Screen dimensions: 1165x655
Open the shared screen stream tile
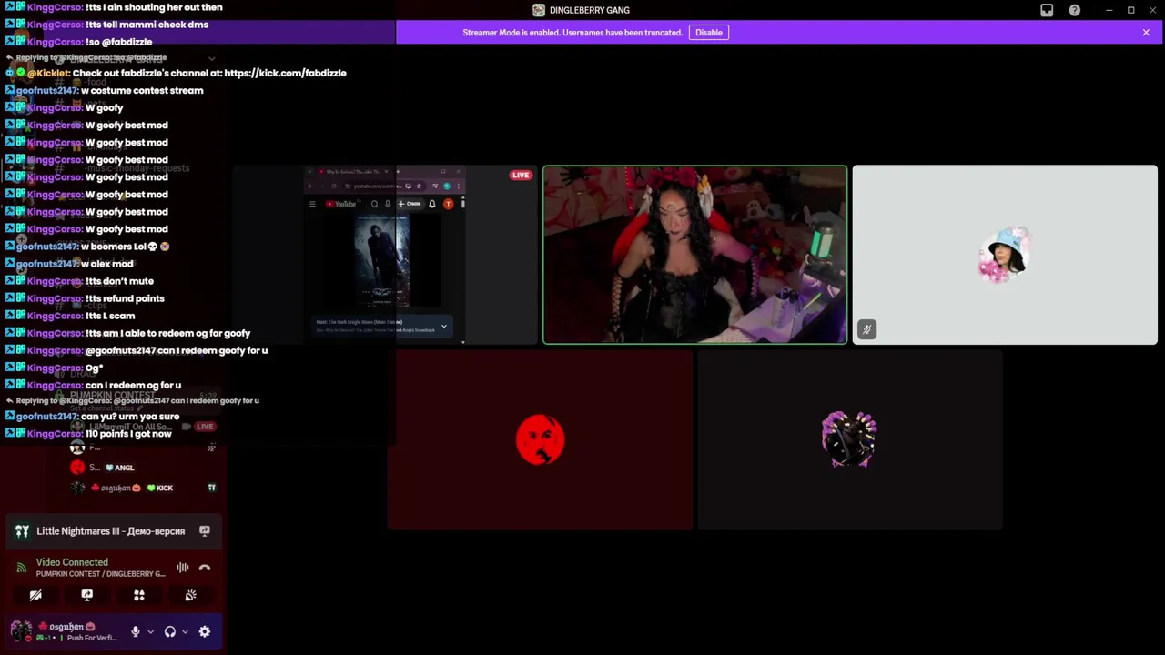(x=386, y=255)
